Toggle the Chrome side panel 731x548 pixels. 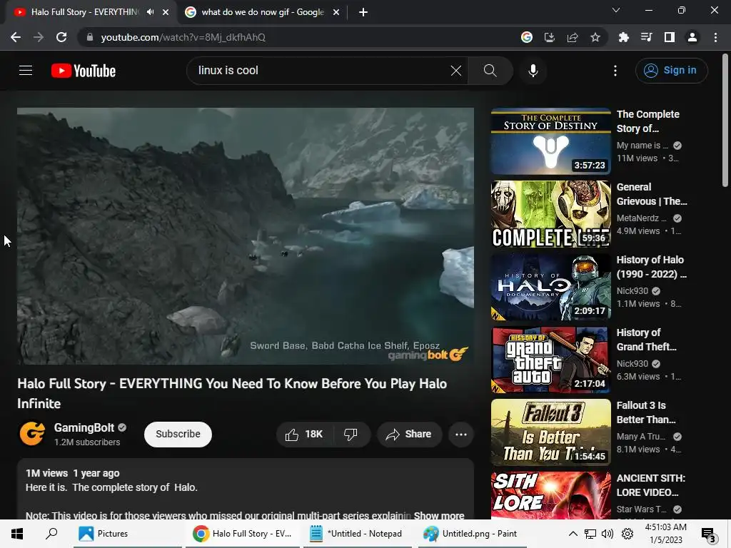[669, 37]
